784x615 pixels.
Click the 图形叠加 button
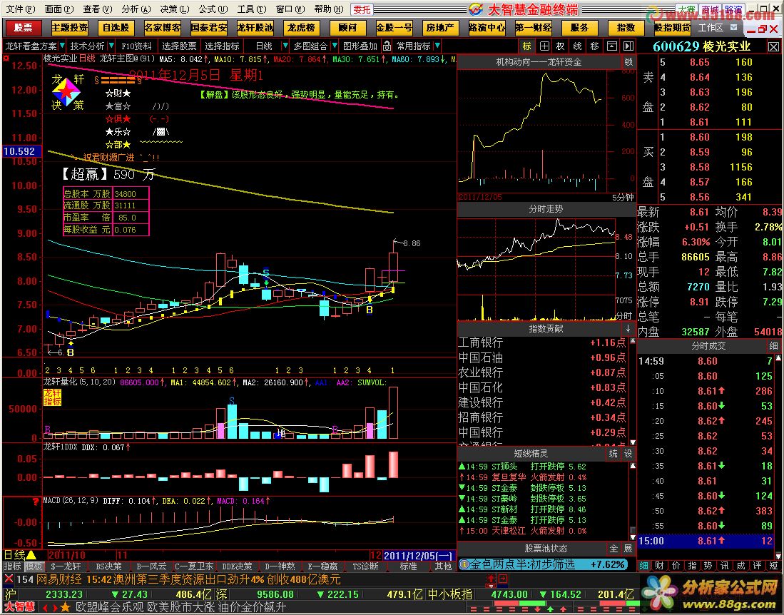360,46
